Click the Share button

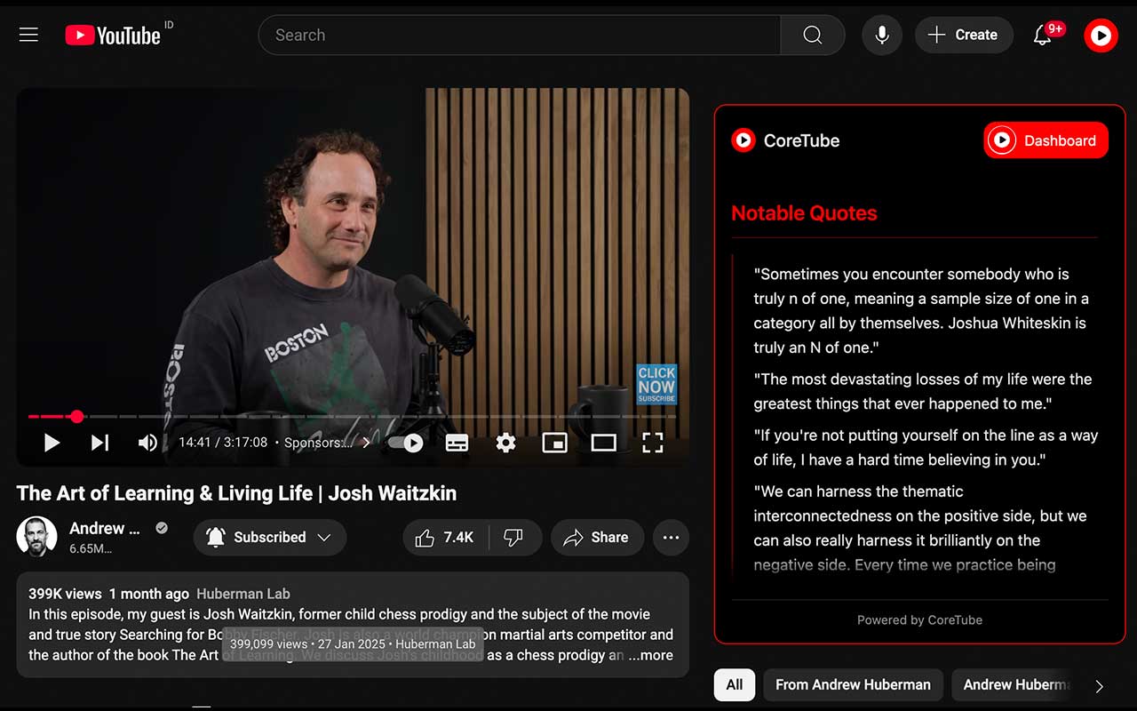pyautogui.click(x=597, y=537)
